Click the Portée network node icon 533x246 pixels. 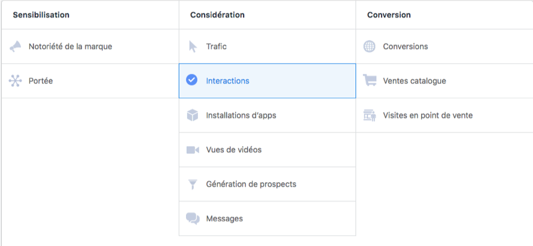click(x=16, y=81)
